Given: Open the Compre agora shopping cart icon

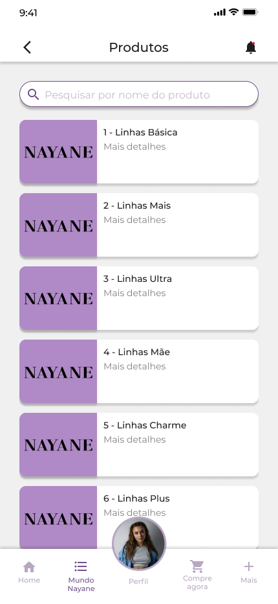Looking at the screenshot, I should (197, 566).
